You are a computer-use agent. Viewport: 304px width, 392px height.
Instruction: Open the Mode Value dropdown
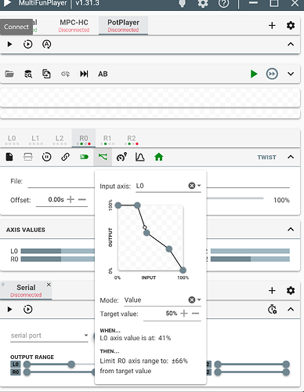162,300
